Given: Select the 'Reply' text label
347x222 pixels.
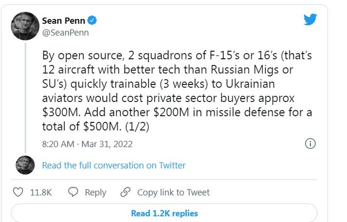Looking at the screenshot, I should coord(95,192).
